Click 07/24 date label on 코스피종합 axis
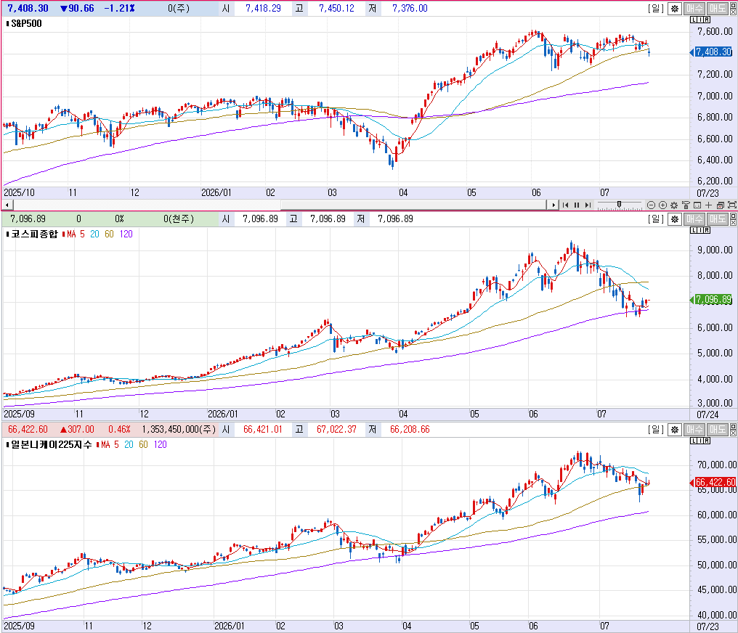 [707, 414]
